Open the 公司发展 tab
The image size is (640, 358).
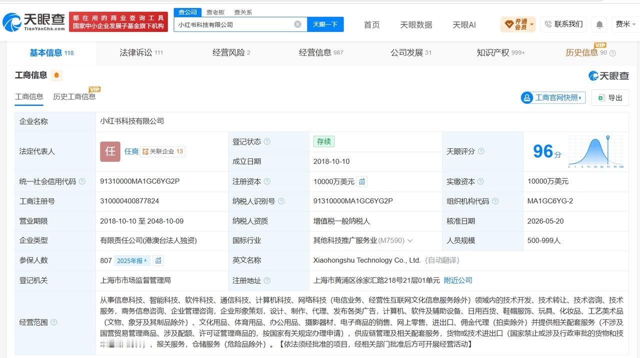pyautogui.click(x=411, y=52)
